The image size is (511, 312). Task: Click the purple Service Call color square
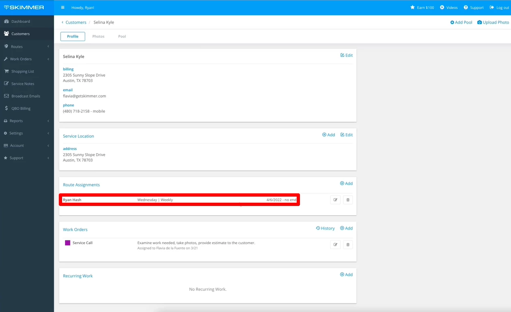(67, 243)
